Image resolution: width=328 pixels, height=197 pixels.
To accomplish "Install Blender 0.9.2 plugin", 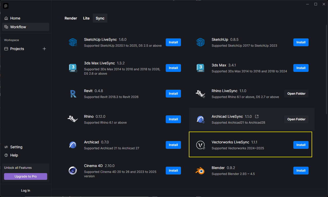I will coord(301,171).
